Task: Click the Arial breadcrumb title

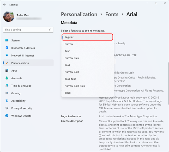Action: [132, 14]
